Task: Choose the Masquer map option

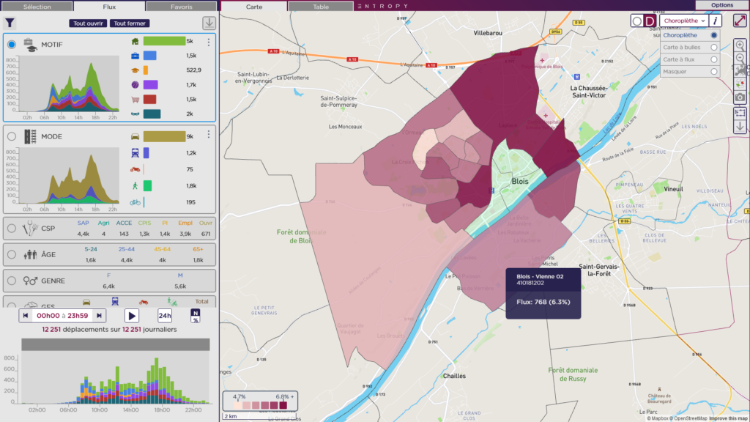Action: [713, 72]
